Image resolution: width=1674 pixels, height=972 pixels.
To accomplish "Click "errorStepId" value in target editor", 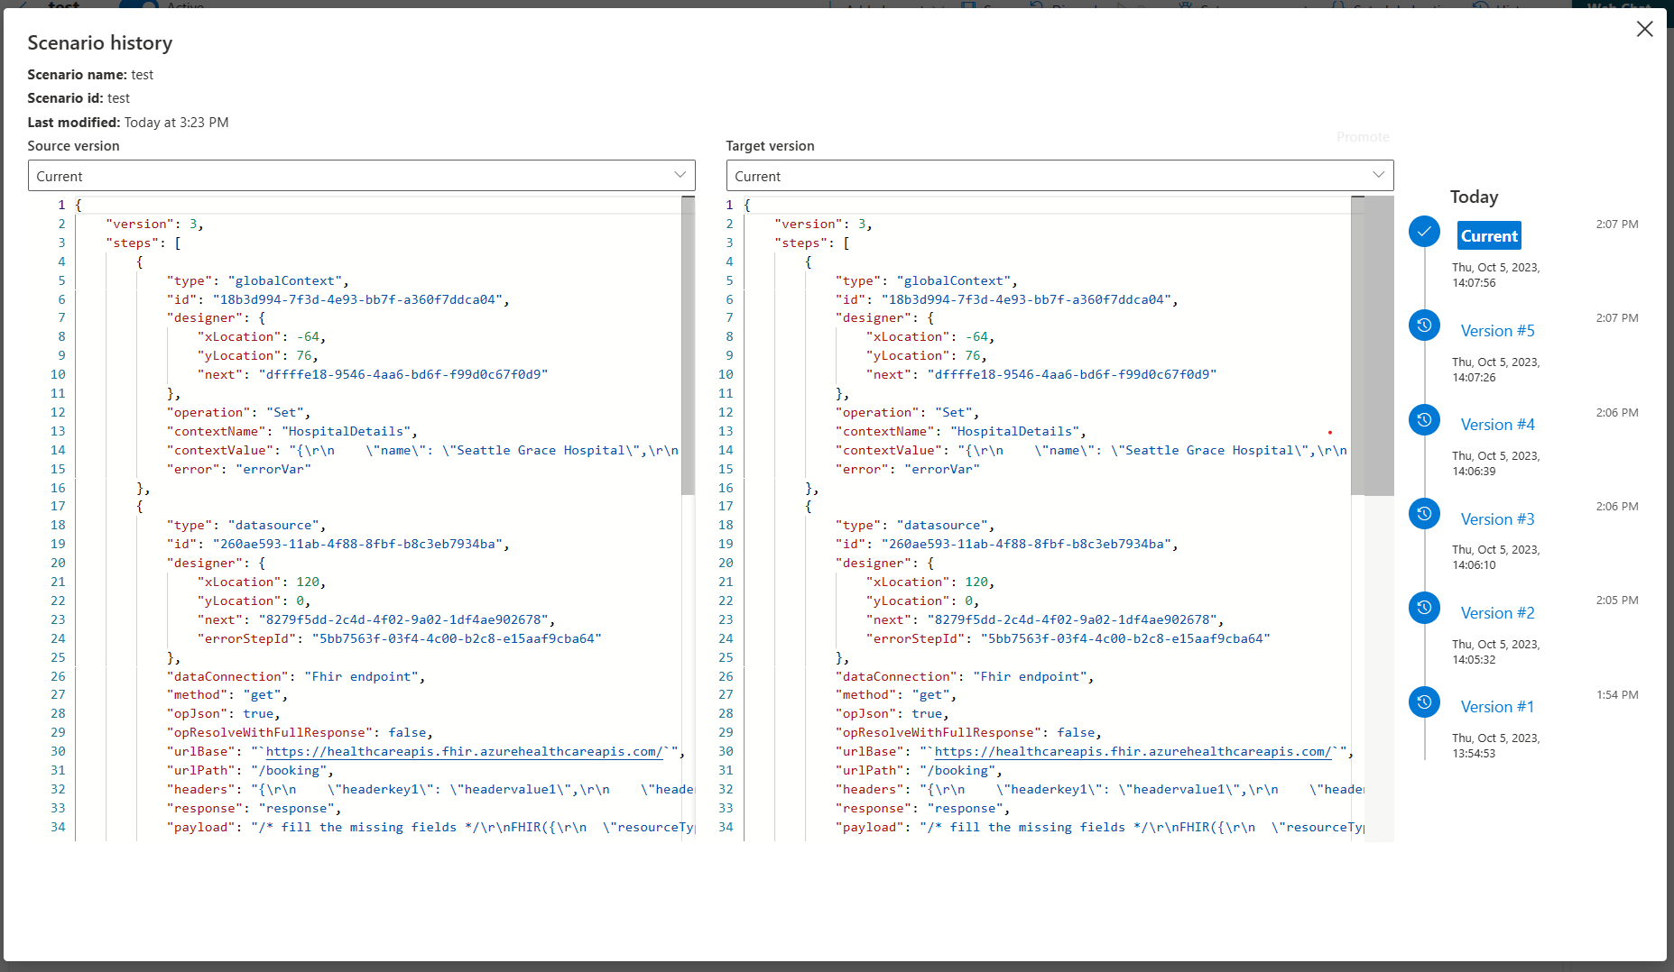I will click(x=1124, y=638).
